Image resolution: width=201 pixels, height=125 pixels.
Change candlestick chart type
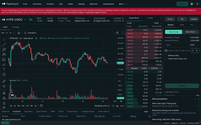tap(19, 33)
